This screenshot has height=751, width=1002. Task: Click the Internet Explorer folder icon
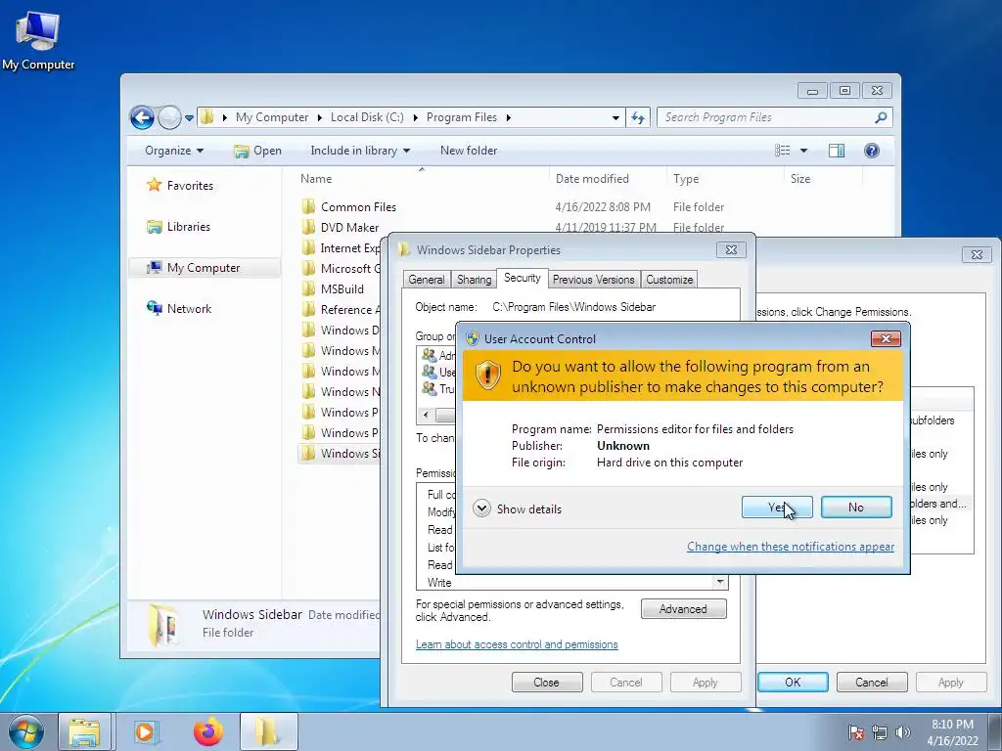pos(308,247)
